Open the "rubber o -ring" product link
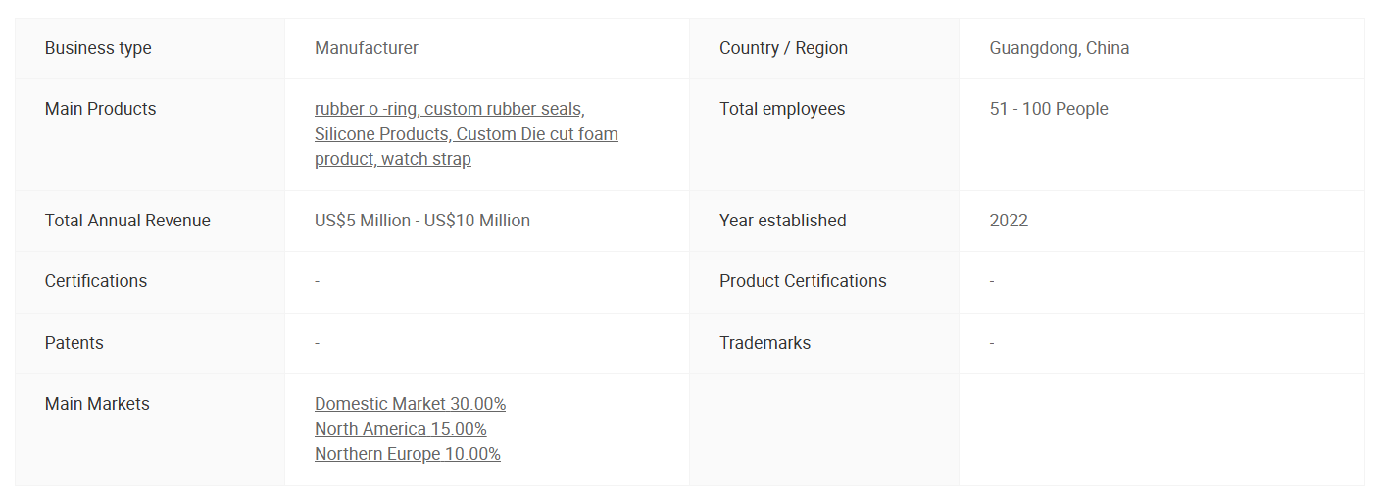Image resolution: width=1381 pixels, height=497 pixels. (365, 109)
